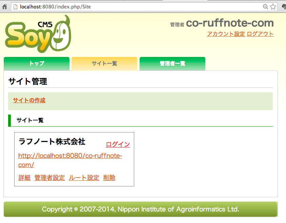Click the browser home icon
Screen dimensions: 286x223
pos(4,7)
